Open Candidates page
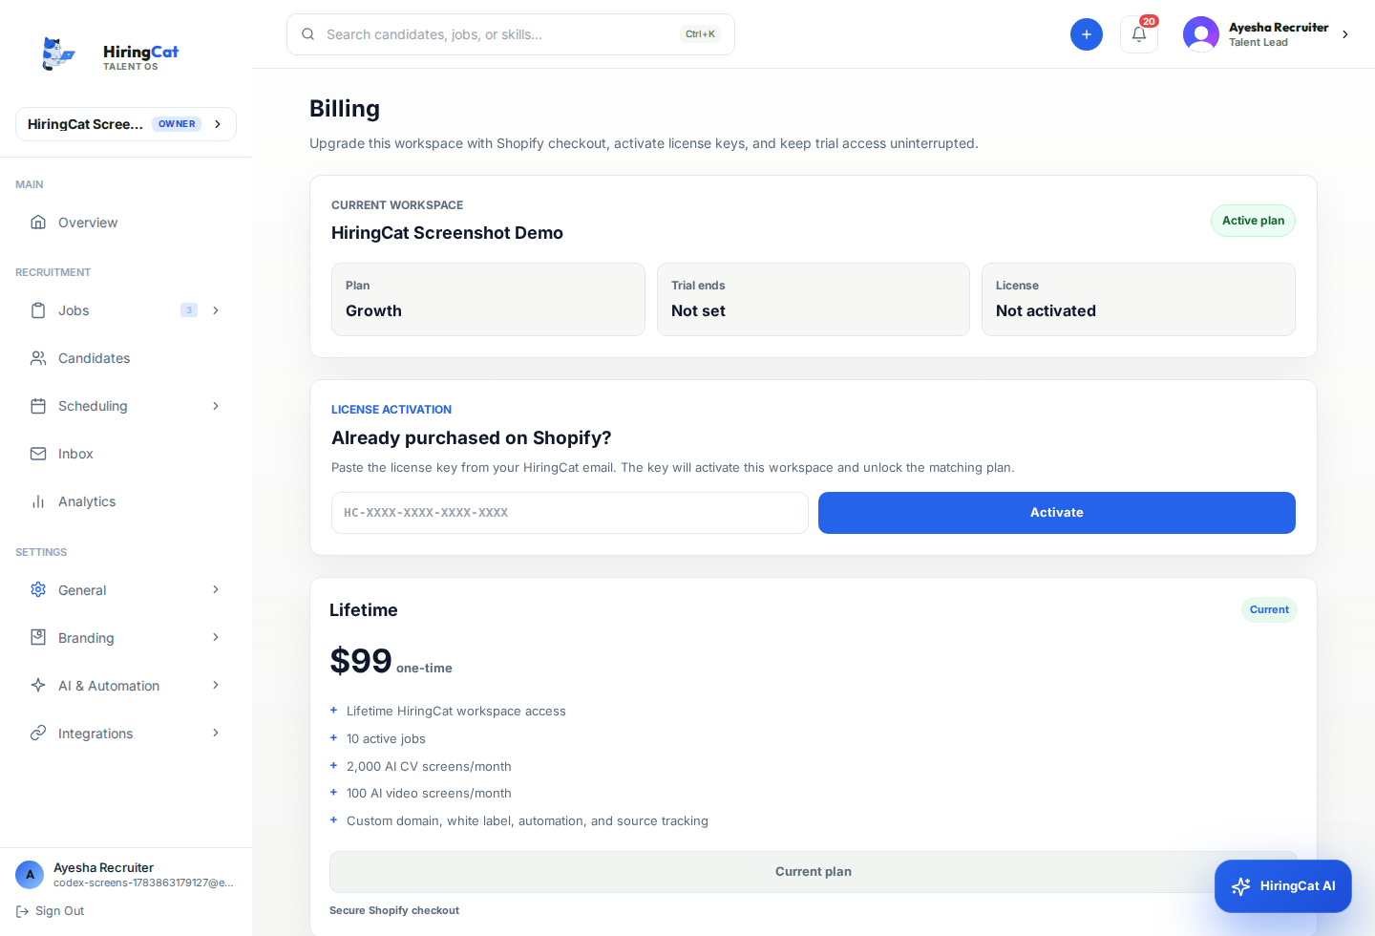Screen dimensions: 1375x936 click(x=126, y=358)
